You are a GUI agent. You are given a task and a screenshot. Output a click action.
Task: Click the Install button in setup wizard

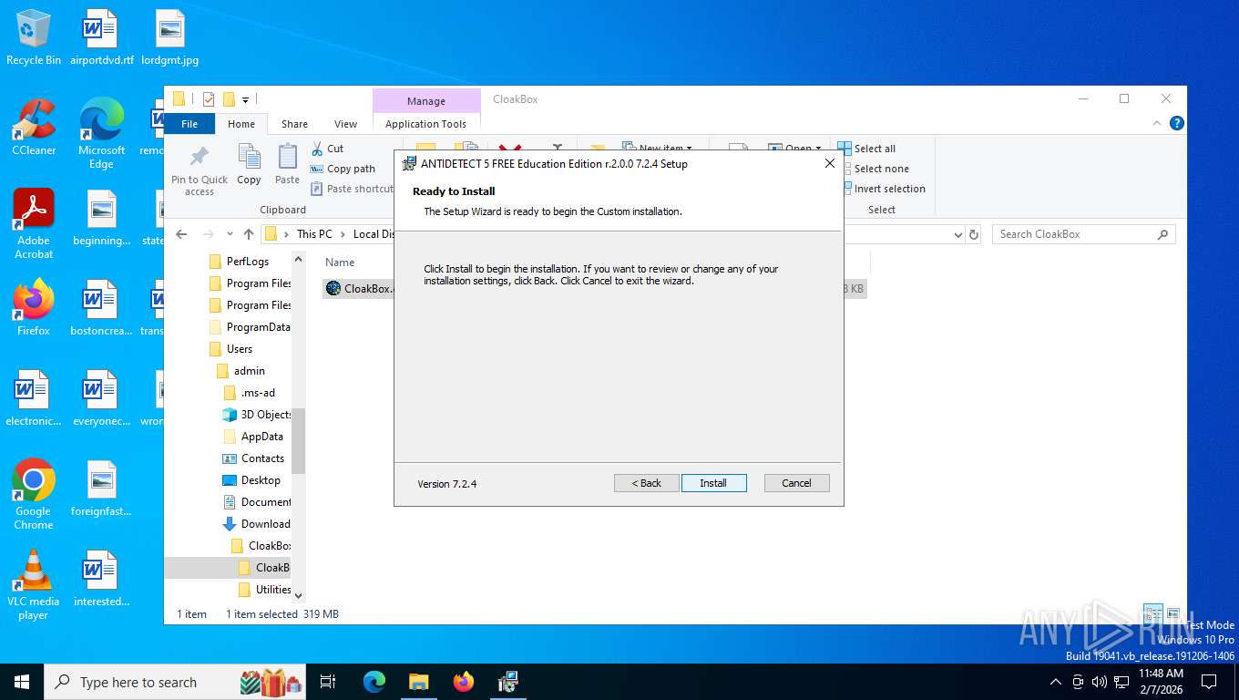pos(713,483)
